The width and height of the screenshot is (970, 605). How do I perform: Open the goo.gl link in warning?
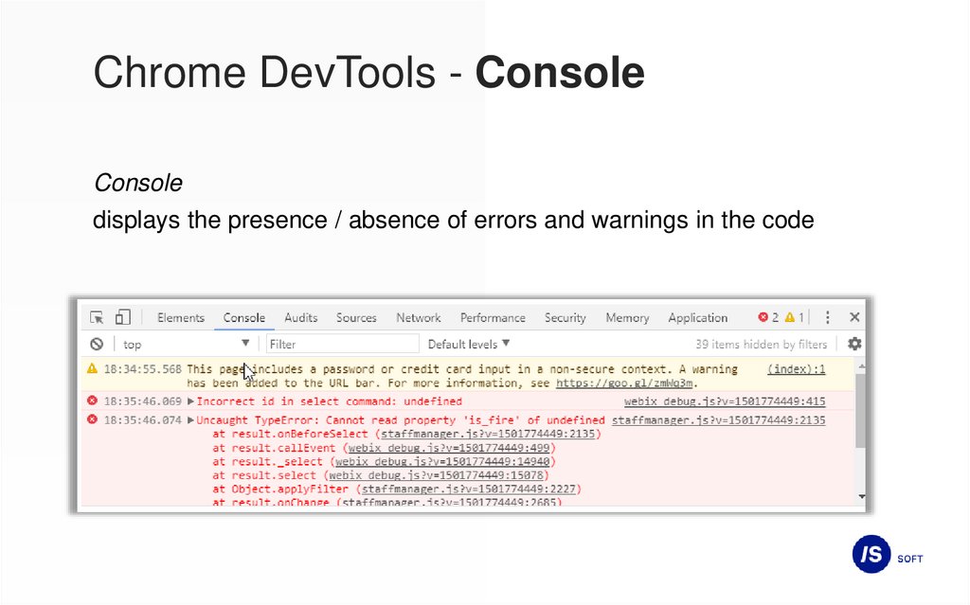[625, 383]
